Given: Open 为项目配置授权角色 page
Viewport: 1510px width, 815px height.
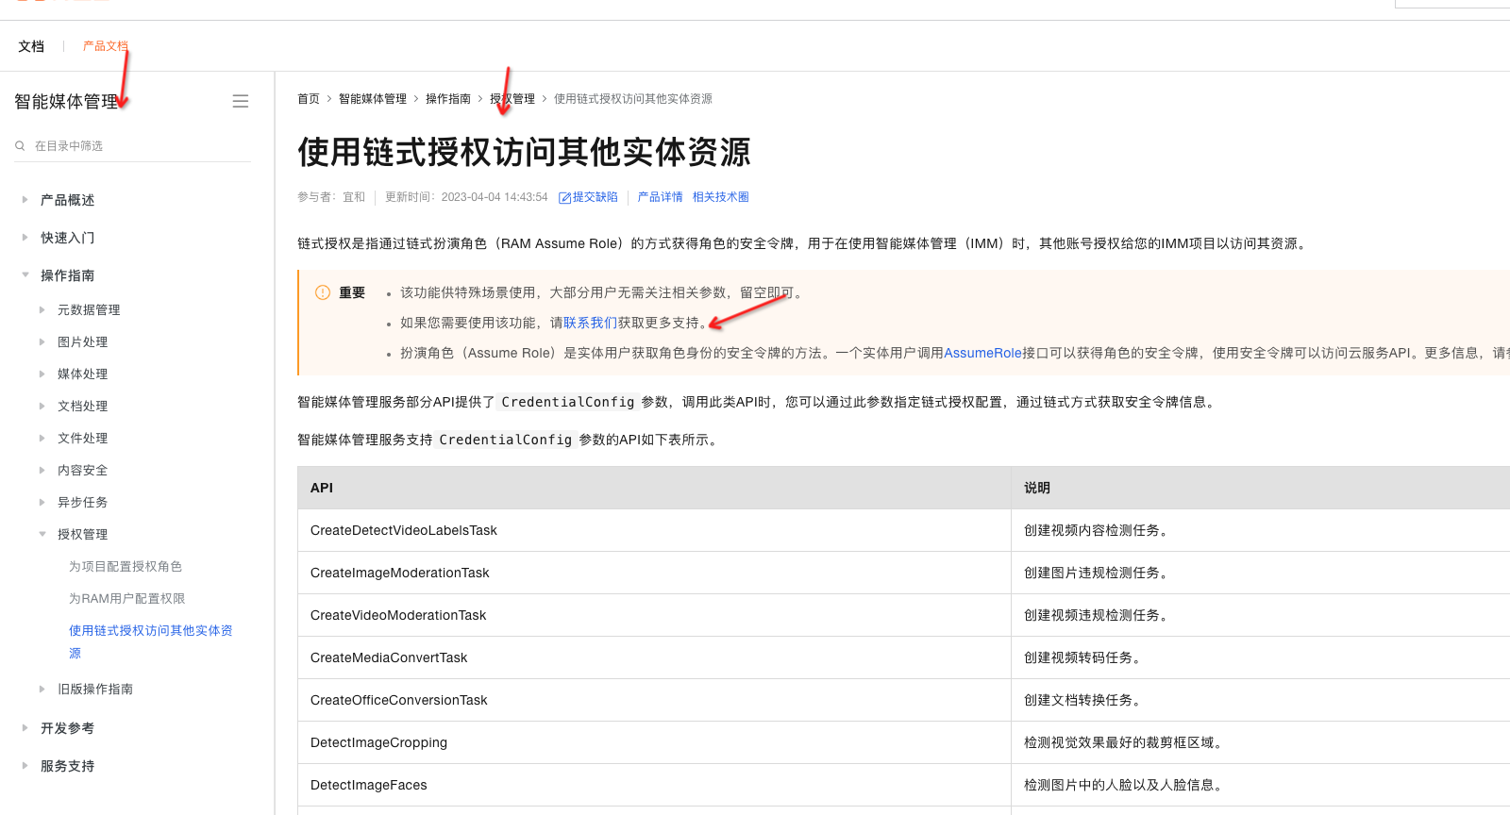Looking at the screenshot, I should pyautogui.click(x=126, y=566).
